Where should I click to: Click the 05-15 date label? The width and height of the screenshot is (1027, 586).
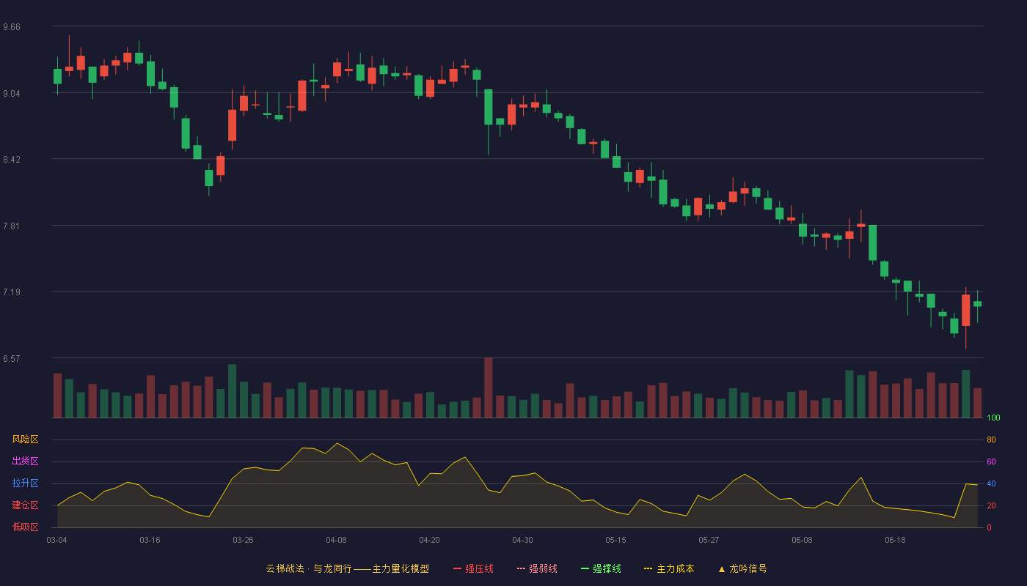click(x=615, y=540)
